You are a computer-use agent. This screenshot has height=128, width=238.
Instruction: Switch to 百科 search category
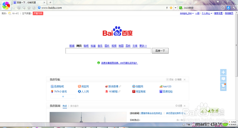click(128, 46)
